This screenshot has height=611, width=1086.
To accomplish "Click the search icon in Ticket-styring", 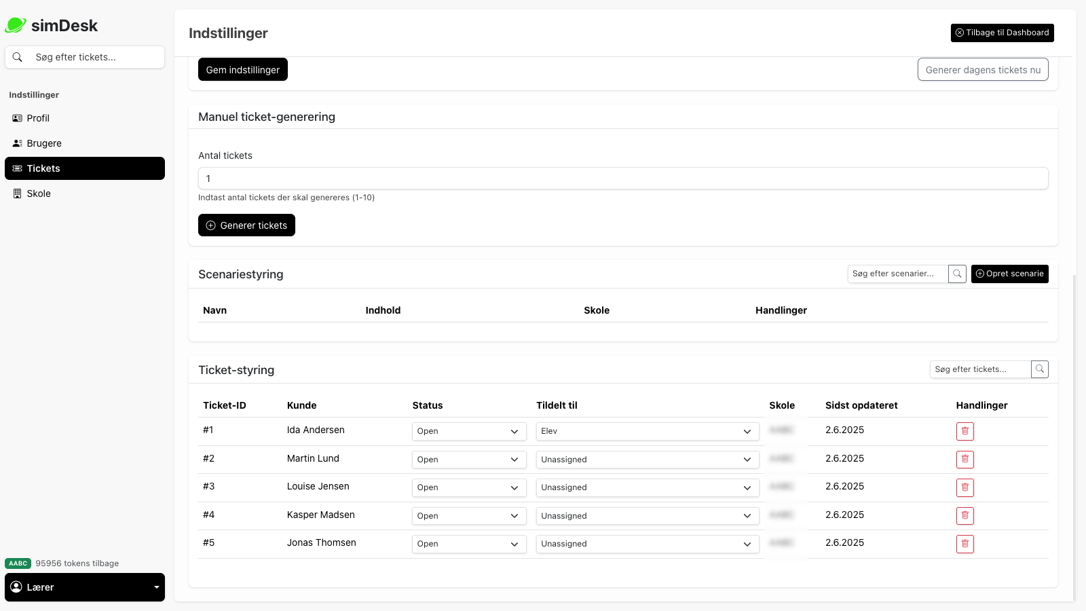I will click(1039, 369).
